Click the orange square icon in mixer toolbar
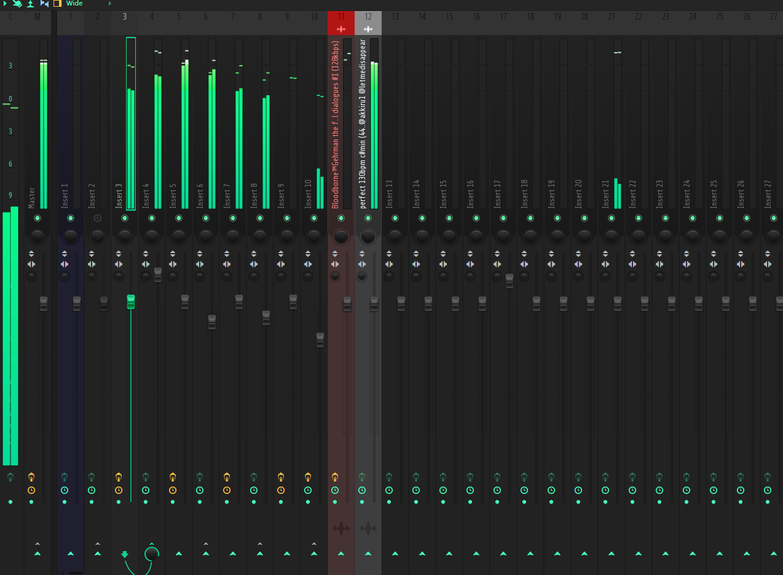This screenshot has width=783, height=575. [57, 4]
